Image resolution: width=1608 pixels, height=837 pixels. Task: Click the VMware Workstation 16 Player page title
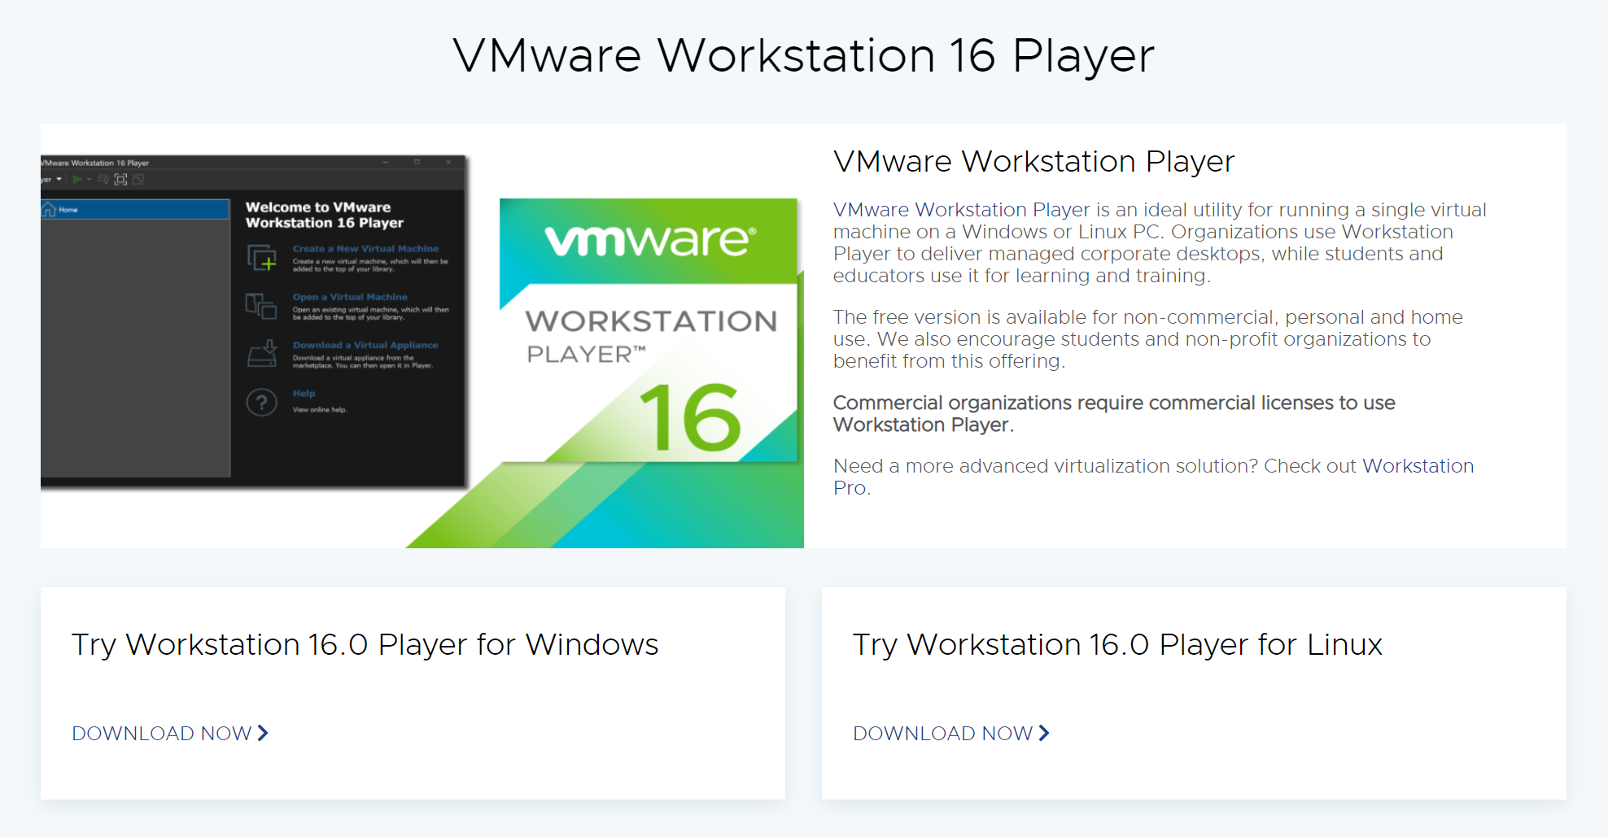point(804,55)
